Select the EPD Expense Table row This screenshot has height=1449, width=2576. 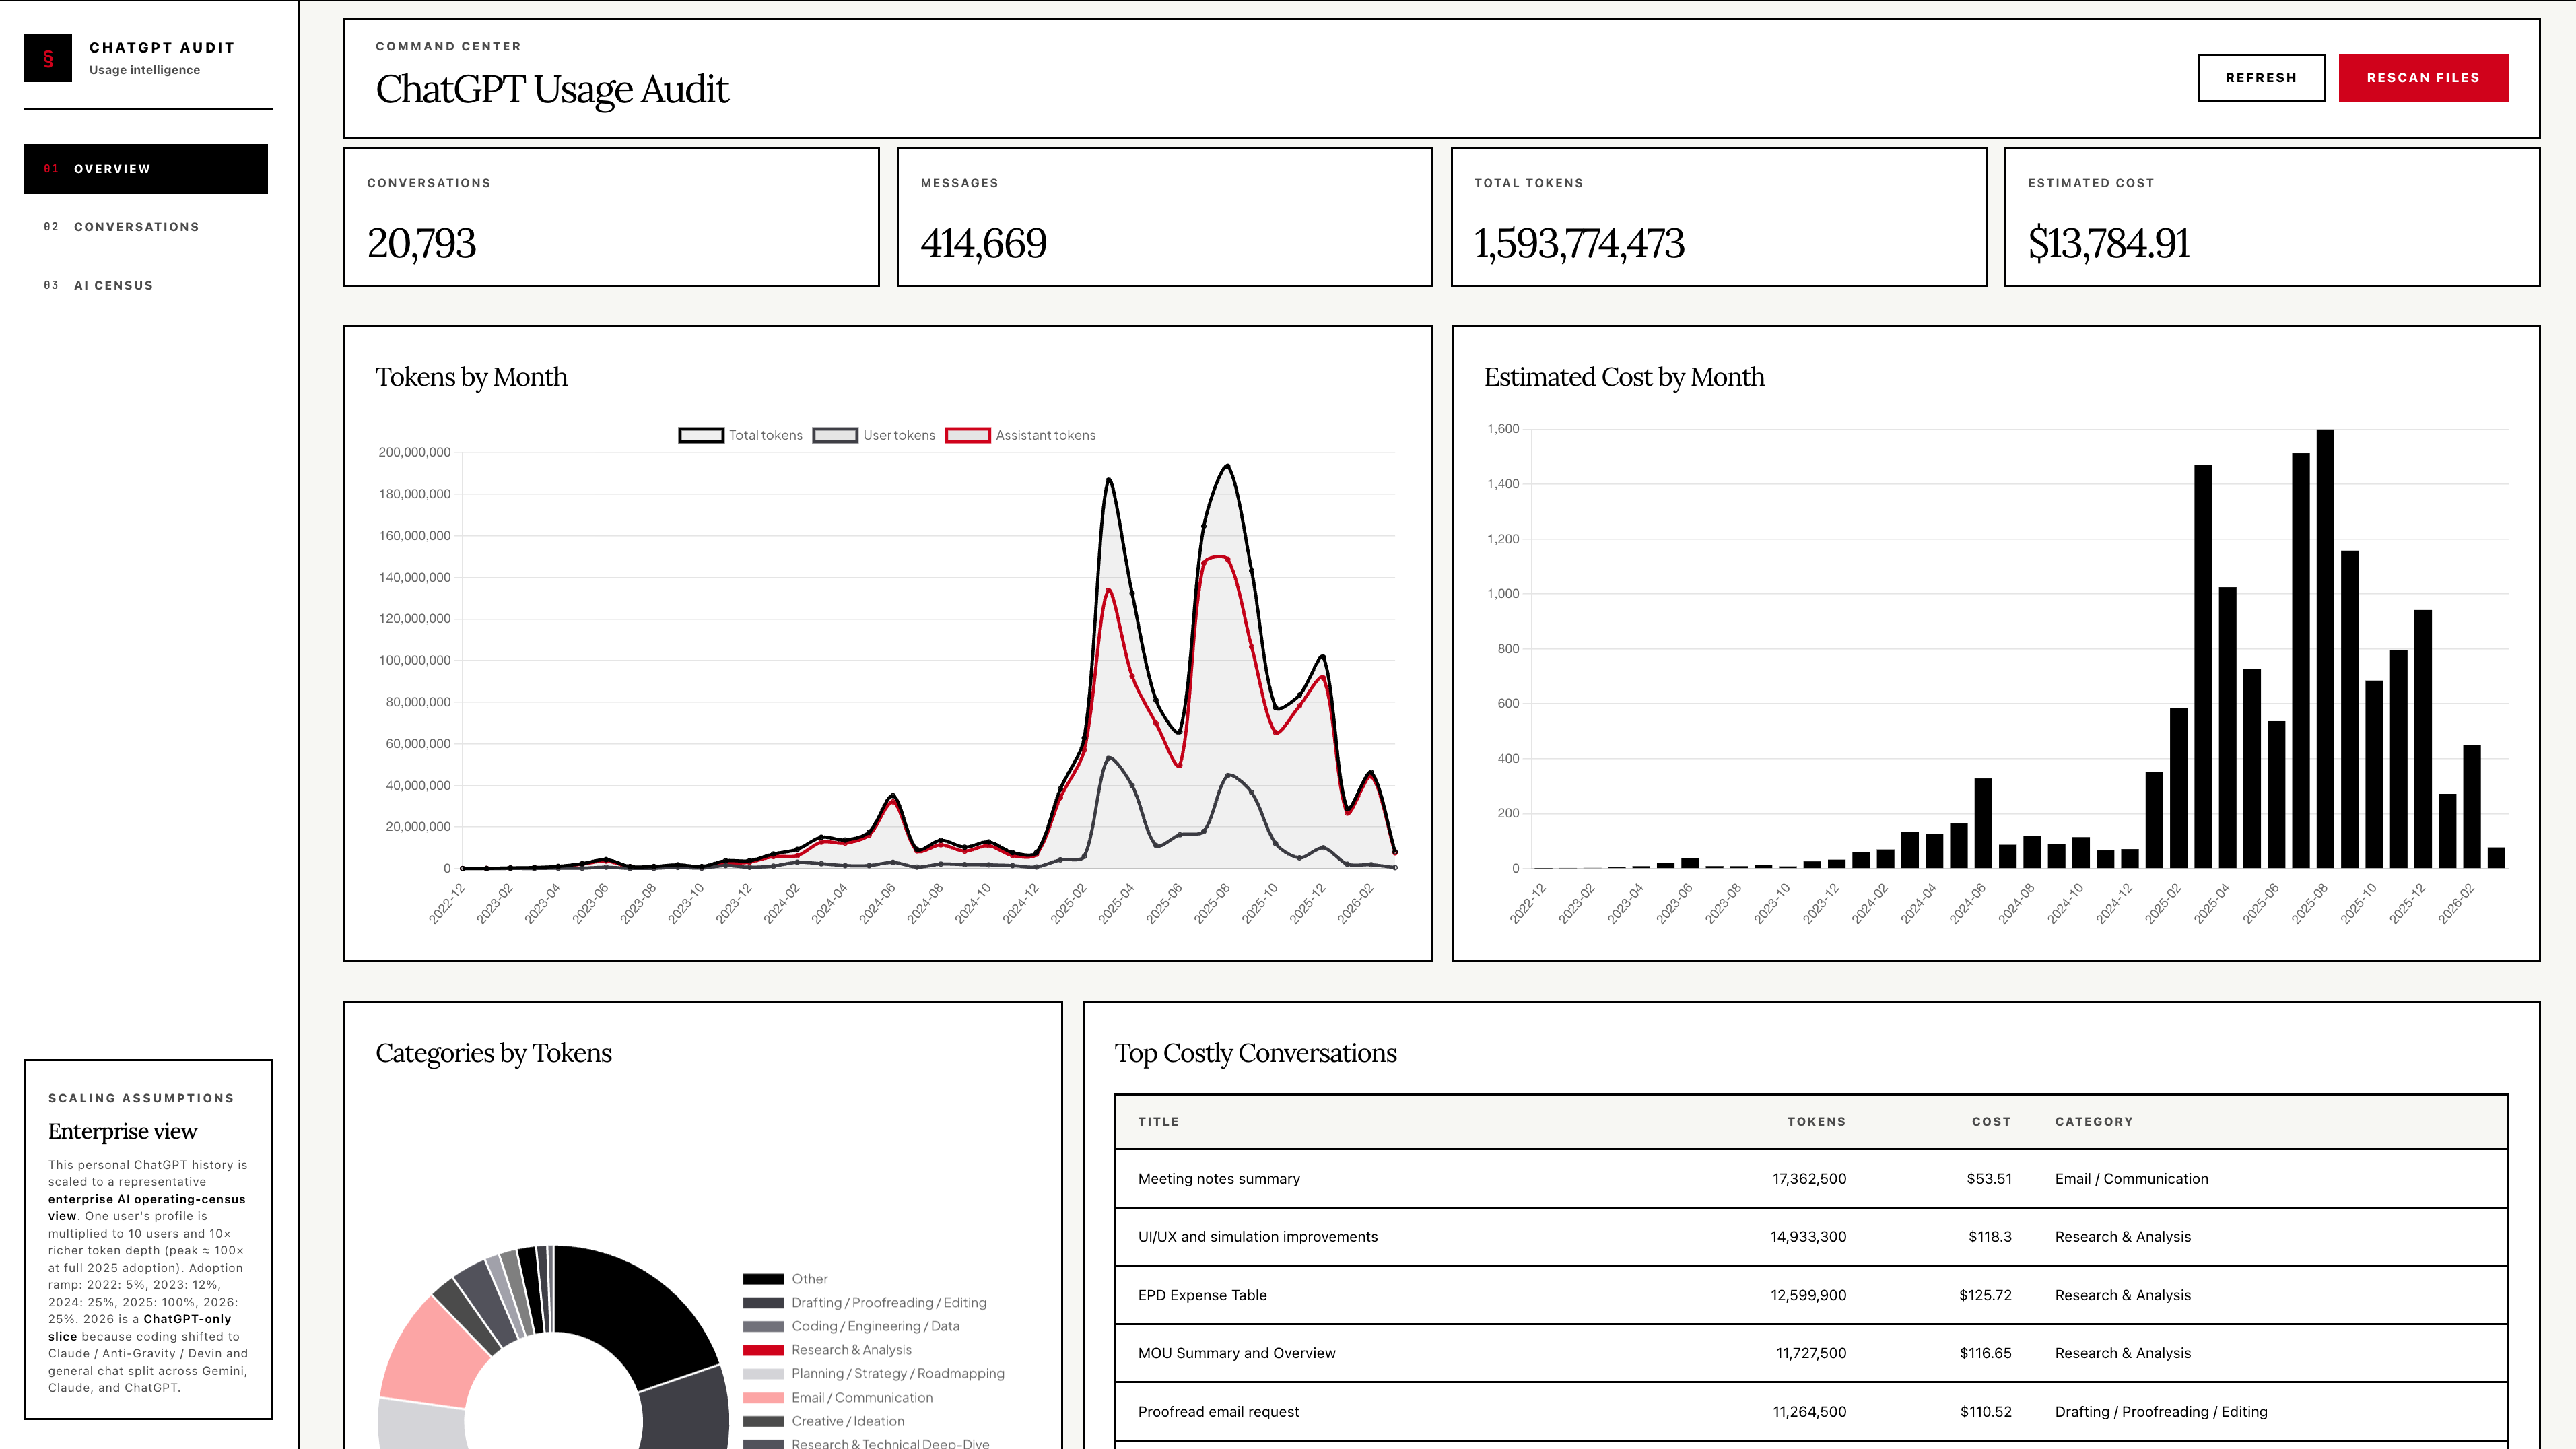point(1811,1295)
